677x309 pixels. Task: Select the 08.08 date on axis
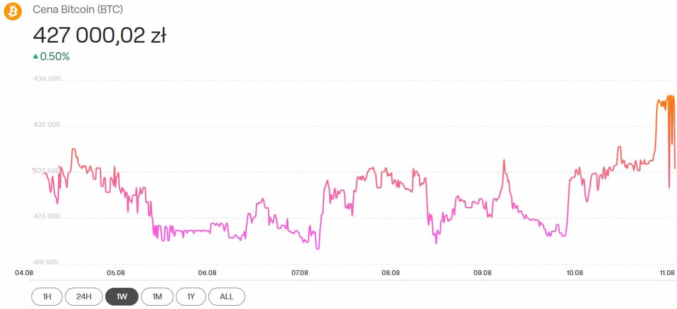[x=391, y=273]
